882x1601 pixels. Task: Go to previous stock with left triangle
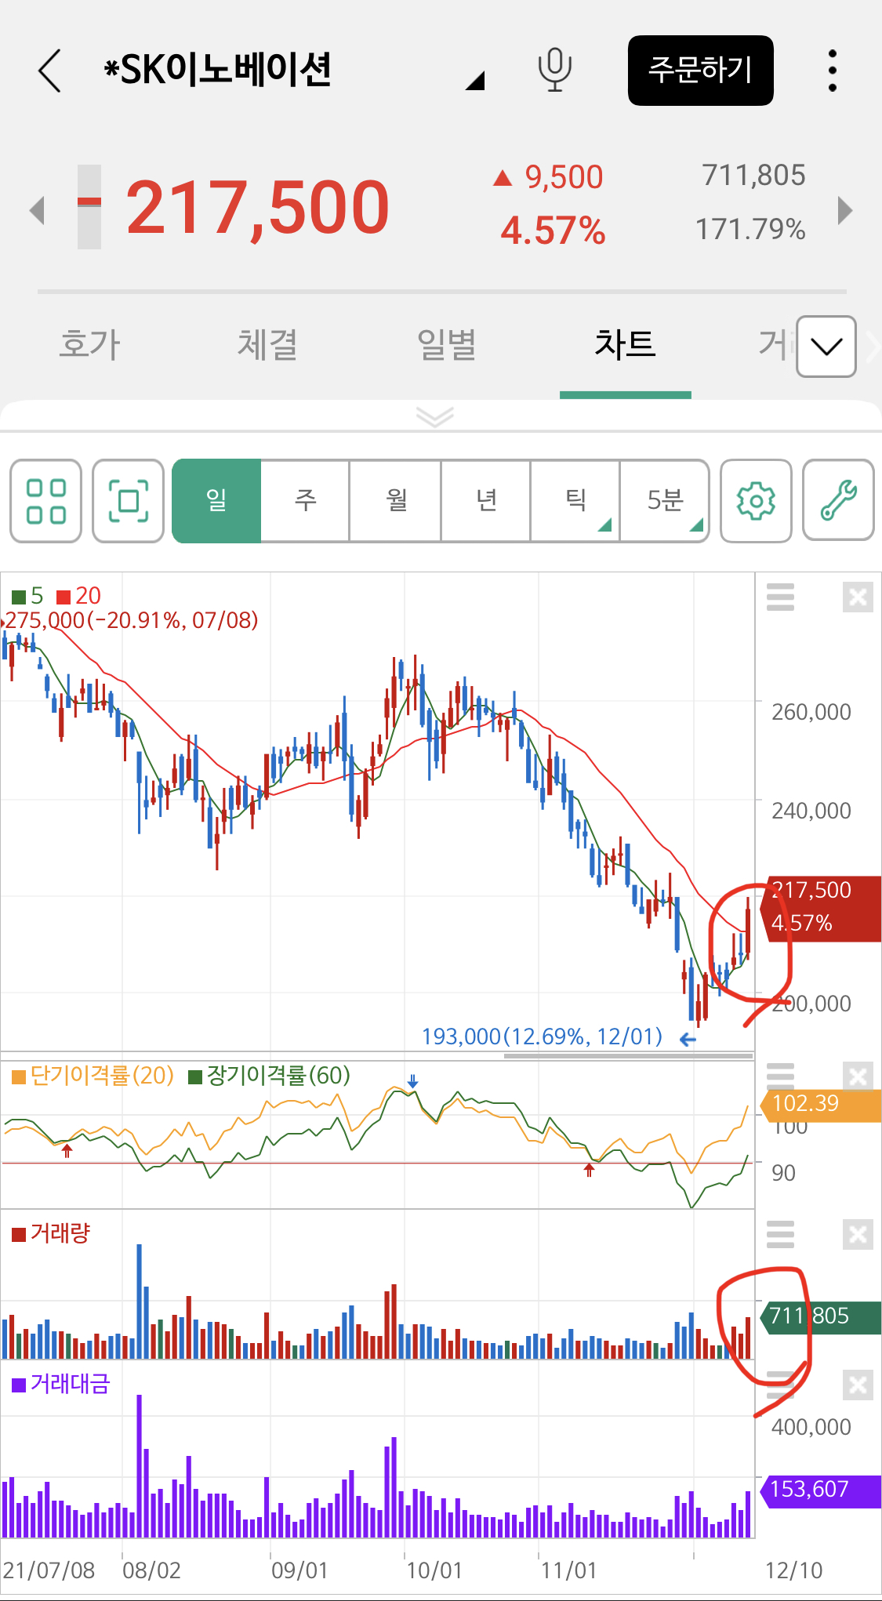click(x=37, y=210)
